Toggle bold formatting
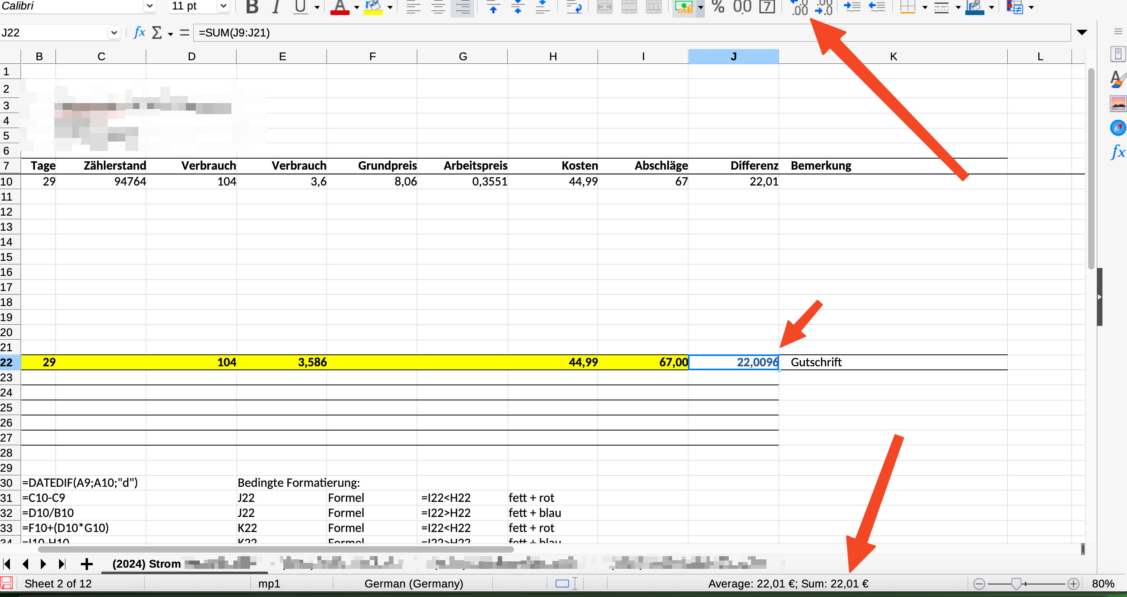 (x=252, y=7)
